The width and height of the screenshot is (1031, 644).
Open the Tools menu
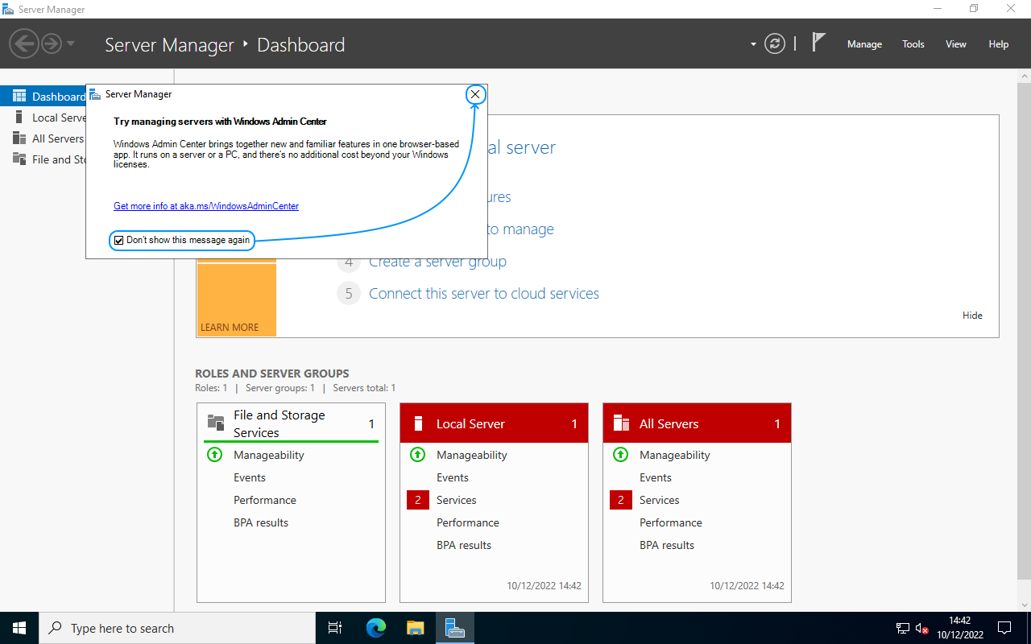(913, 44)
